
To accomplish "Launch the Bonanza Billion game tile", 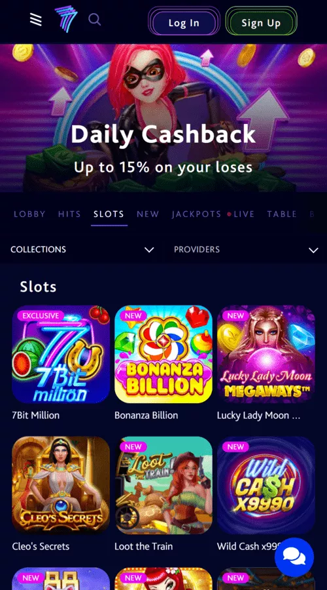I will [163, 354].
